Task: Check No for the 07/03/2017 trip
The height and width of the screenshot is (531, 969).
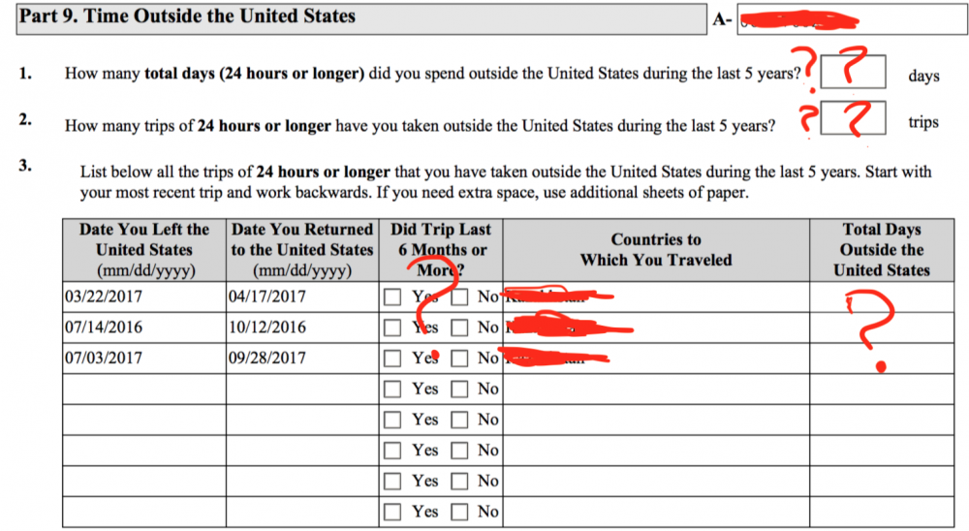Action: 459,358
